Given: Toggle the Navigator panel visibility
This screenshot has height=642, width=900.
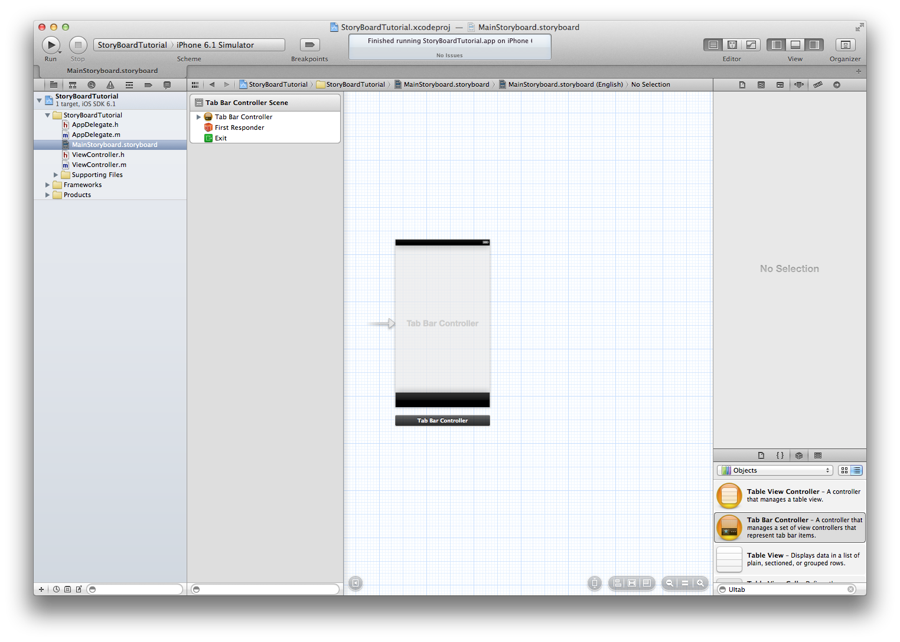Looking at the screenshot, I should (777, 45).
